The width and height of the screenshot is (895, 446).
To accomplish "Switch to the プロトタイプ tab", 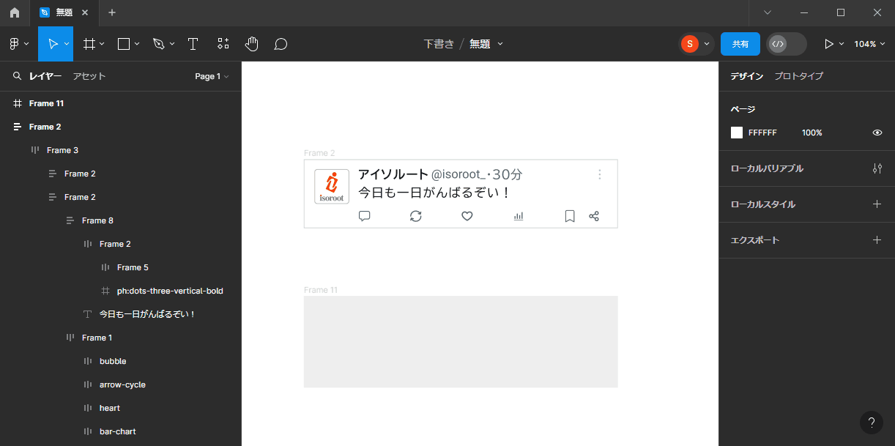I will coord(799,76).
